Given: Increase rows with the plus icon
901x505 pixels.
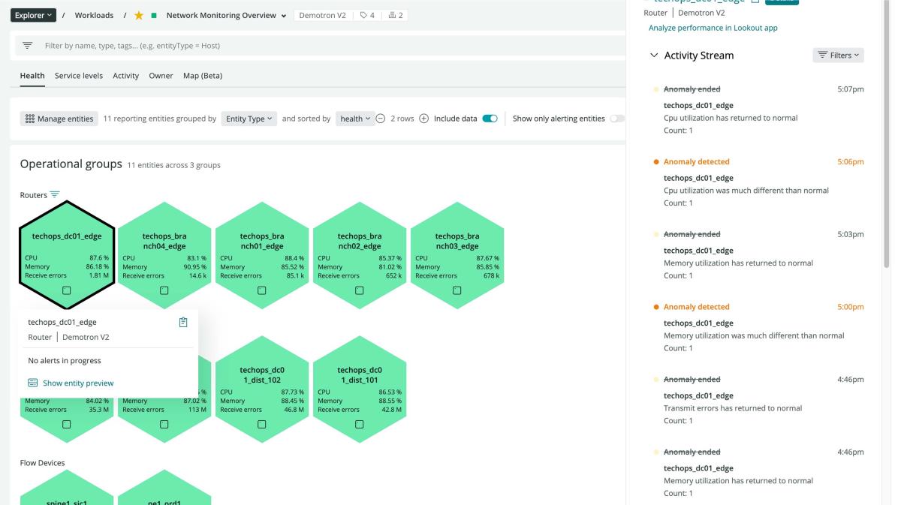Looking at the screenshot, I should point(424,119).
